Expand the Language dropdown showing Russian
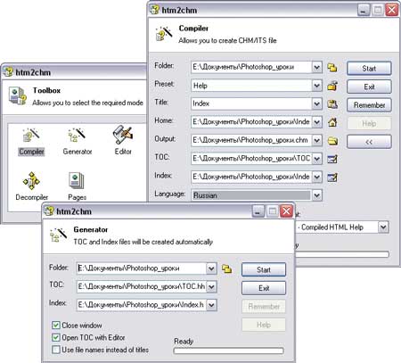This screenshot has height=363, width=401. click(317, 195)
